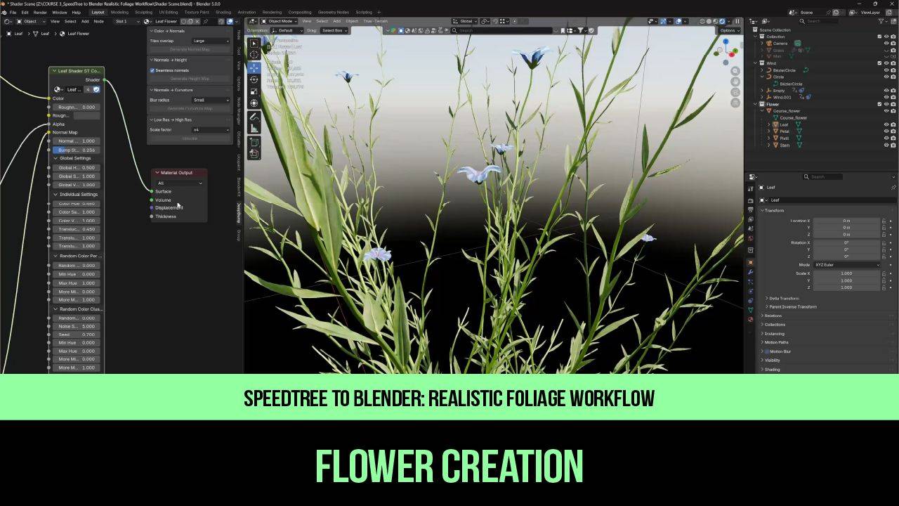Open the World properties tab icon
Screen dimensions: 899x506
pyautogui.click(x=751, y=238)
